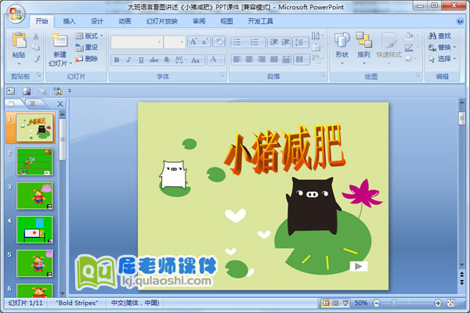Fit slide to current window
The height and width of the screenshot is (313, 470).
point(451,304)
